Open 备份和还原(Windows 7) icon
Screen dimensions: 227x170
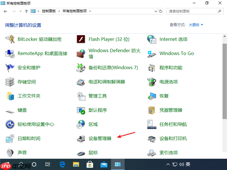point(81,68)
